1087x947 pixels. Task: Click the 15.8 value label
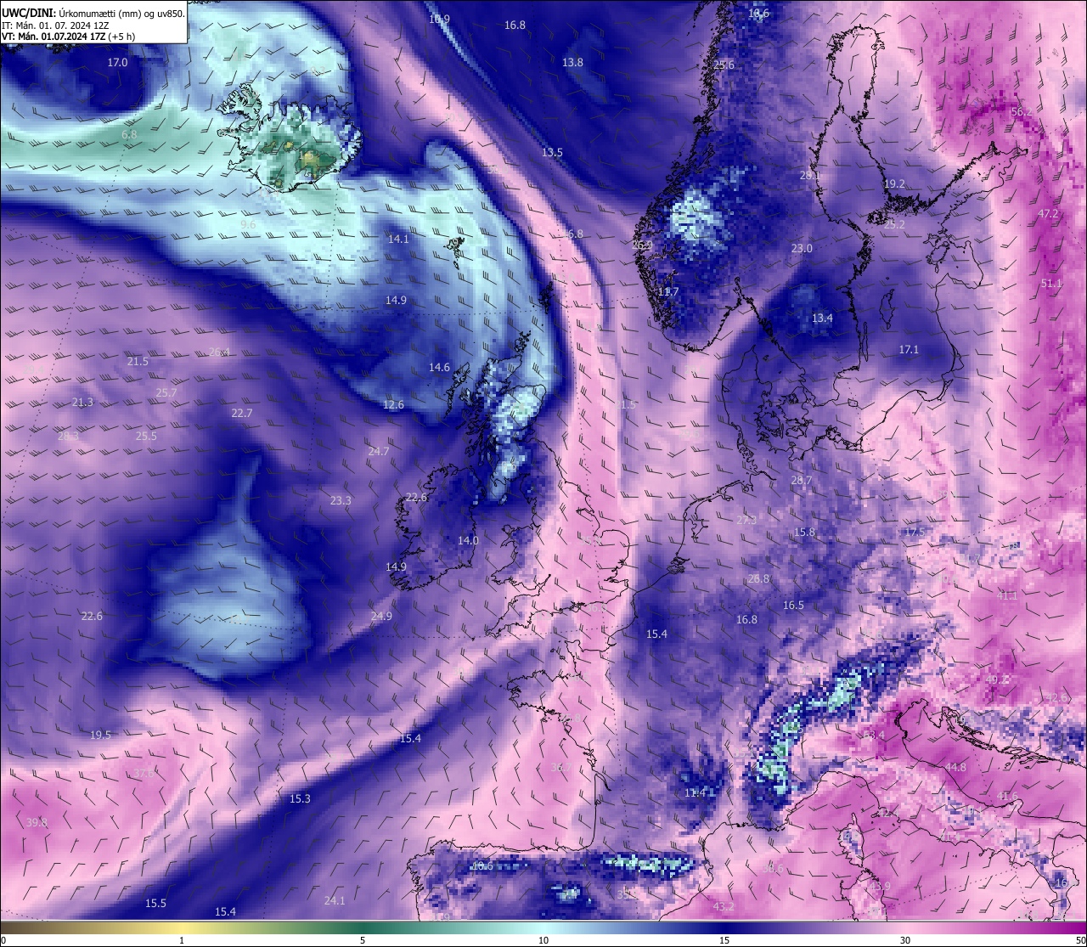[804, 533]
